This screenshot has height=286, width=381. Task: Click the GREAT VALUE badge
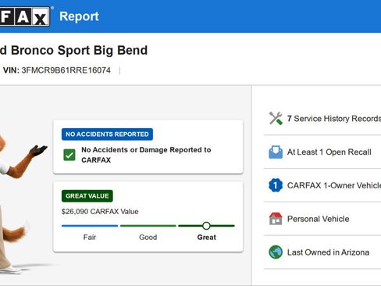[x=87, y=196]
